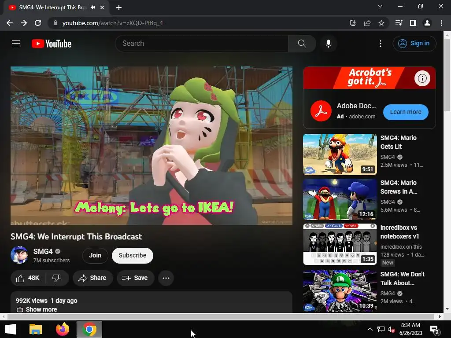This screenshot has width=451, height=338.
Task: Open Mario Gets Lit video thumbnail
Action: [340, 154]
